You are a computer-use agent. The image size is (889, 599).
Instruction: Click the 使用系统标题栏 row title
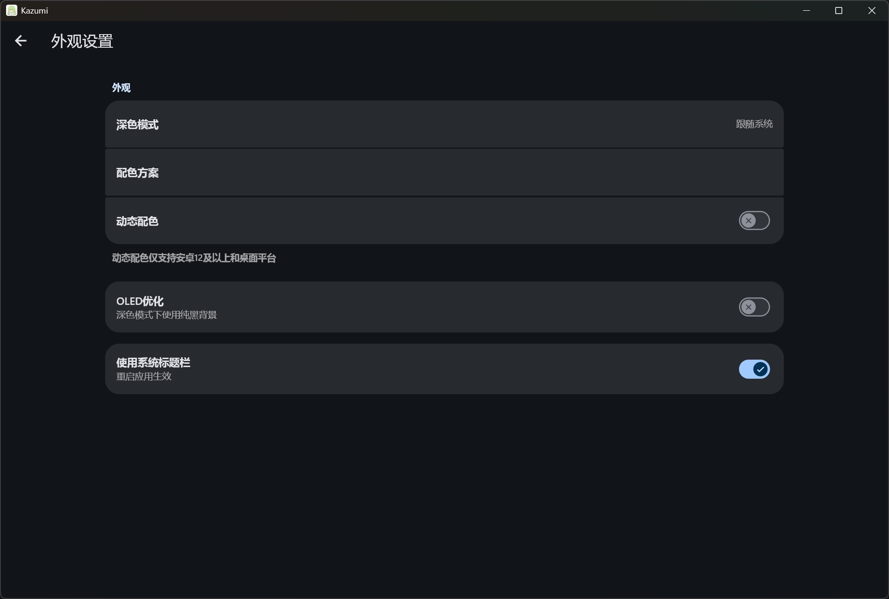tap(153, 363)
